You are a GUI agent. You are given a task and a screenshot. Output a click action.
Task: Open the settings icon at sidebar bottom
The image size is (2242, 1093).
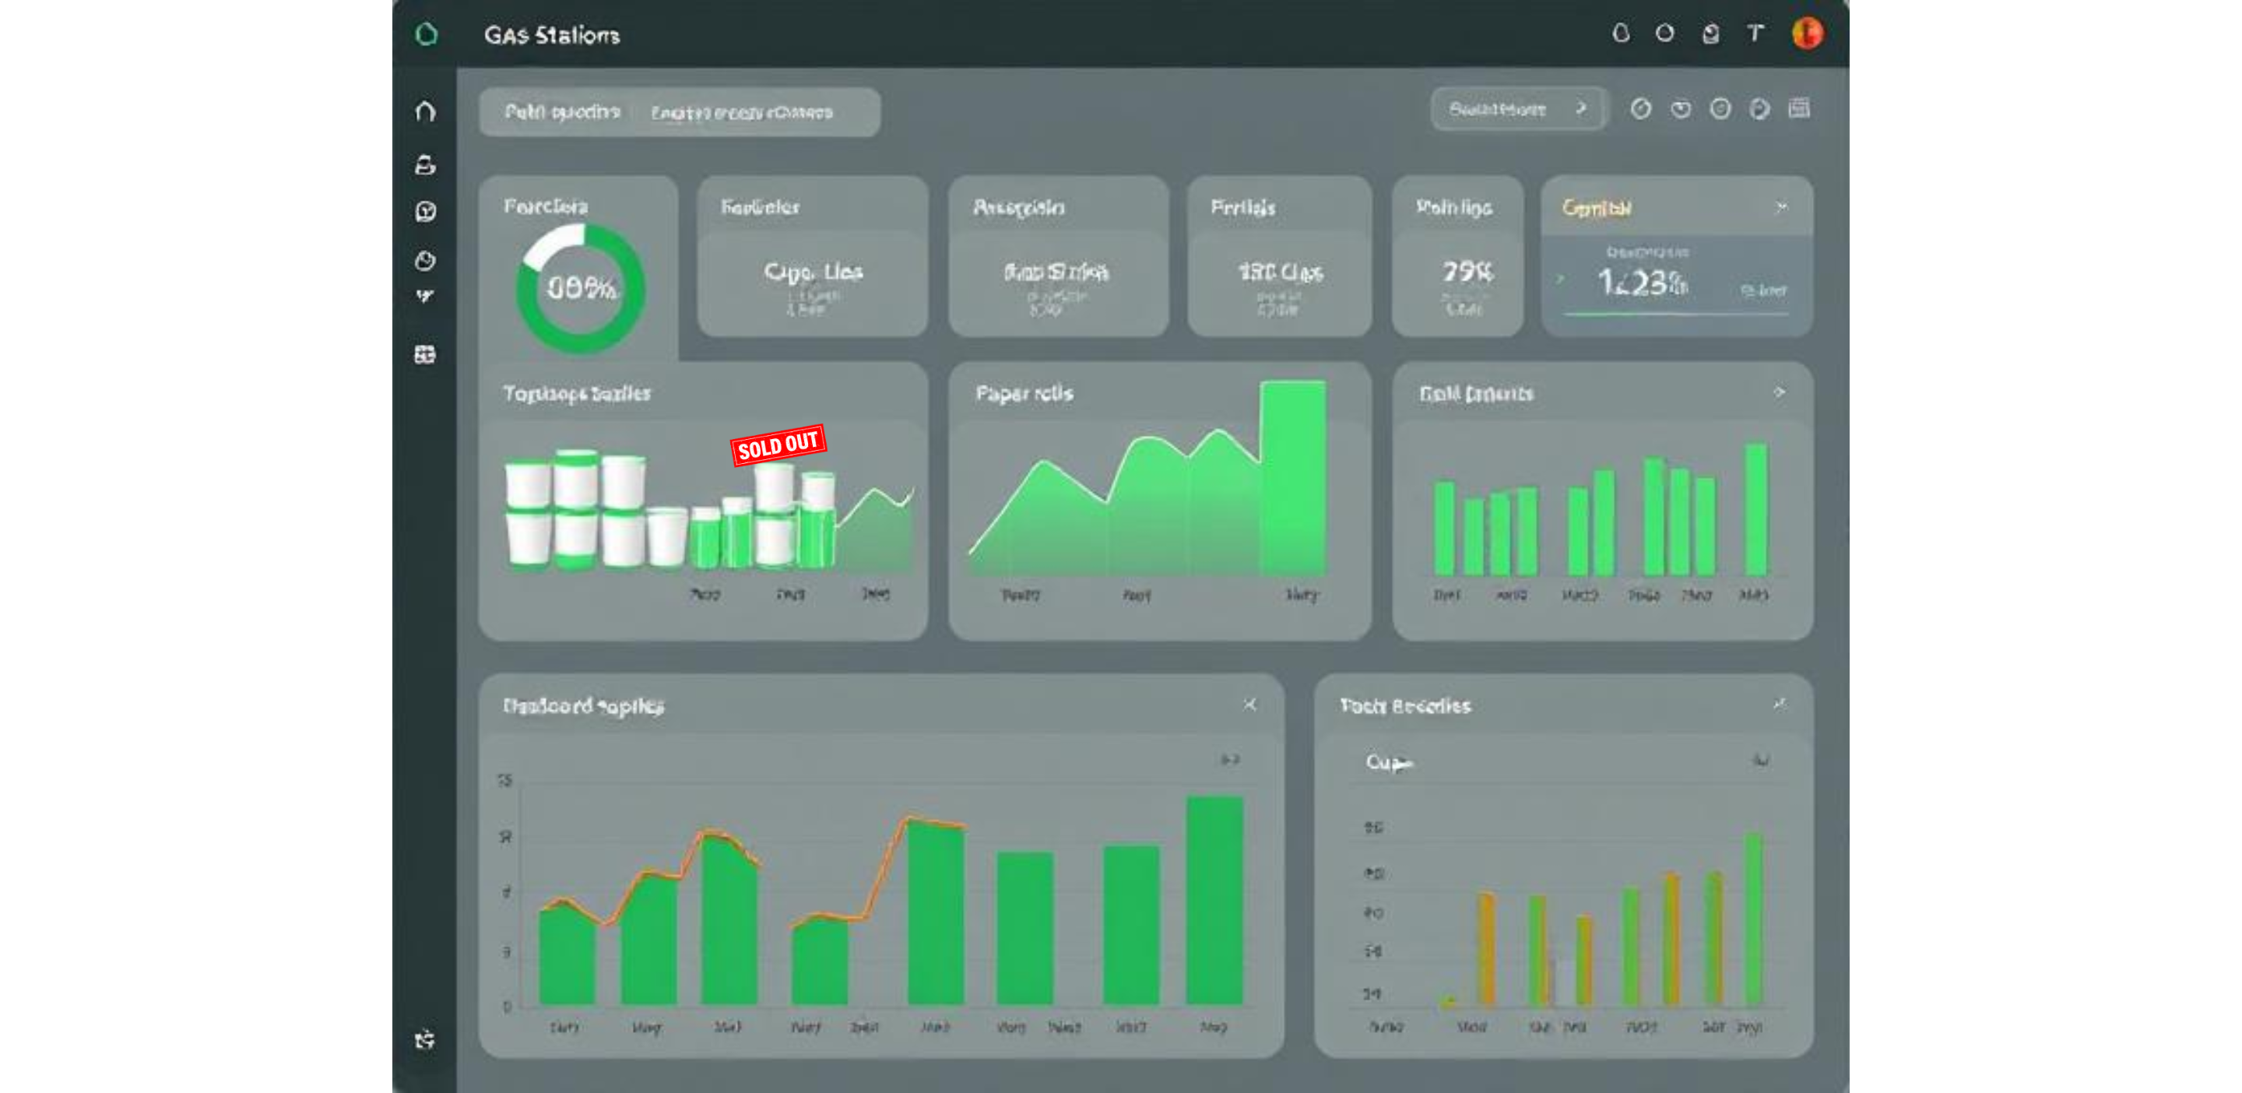[425, 1039]
